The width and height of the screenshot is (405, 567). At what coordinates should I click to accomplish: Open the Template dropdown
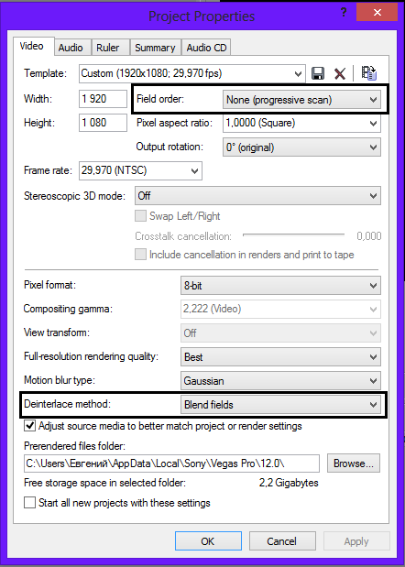point(192,74)
